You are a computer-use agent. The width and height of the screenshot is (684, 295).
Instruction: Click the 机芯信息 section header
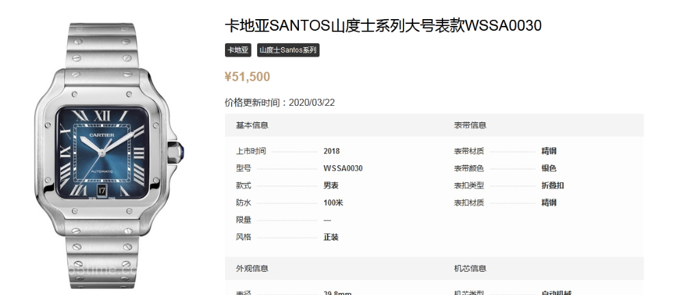coord(470,268)
